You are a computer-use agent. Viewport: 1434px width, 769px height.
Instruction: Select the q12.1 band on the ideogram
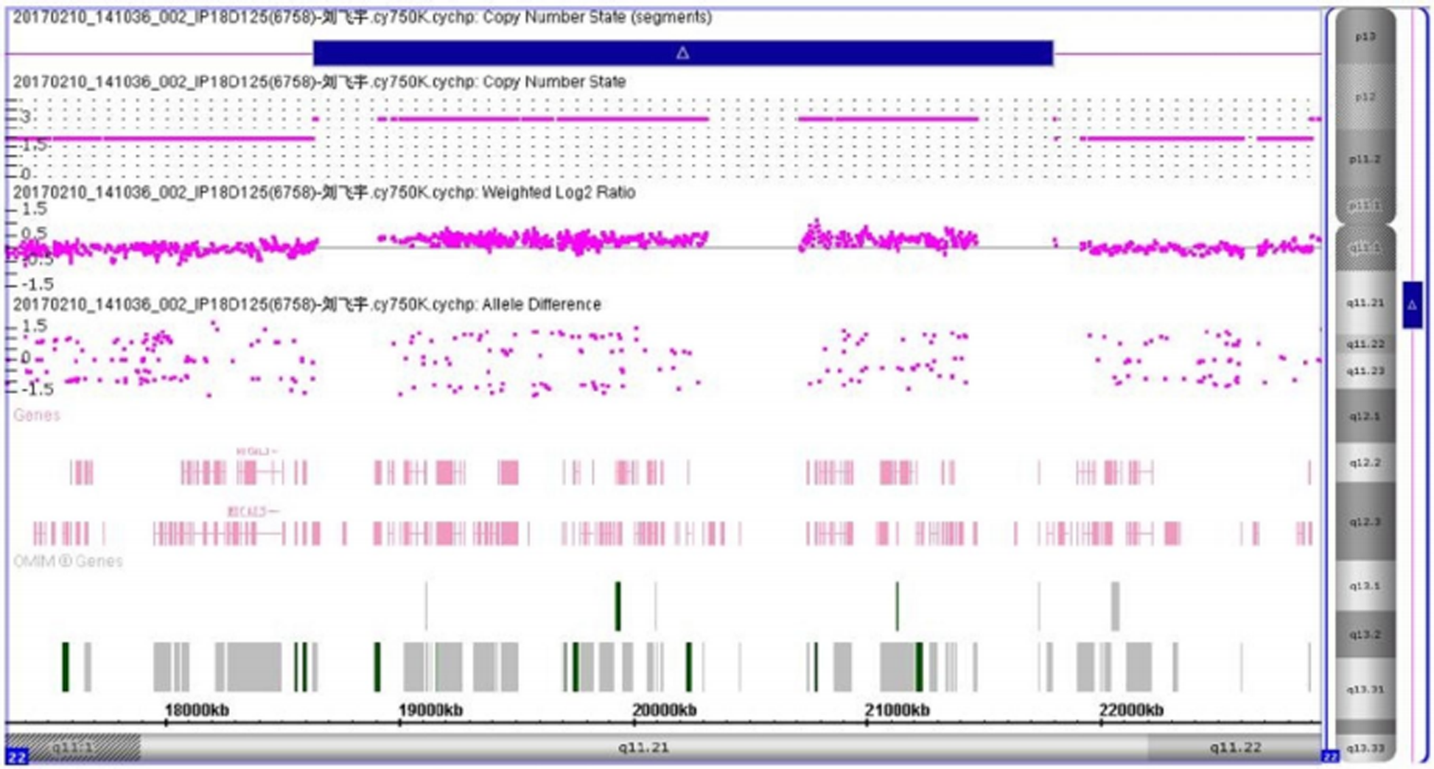(1365, 416)
